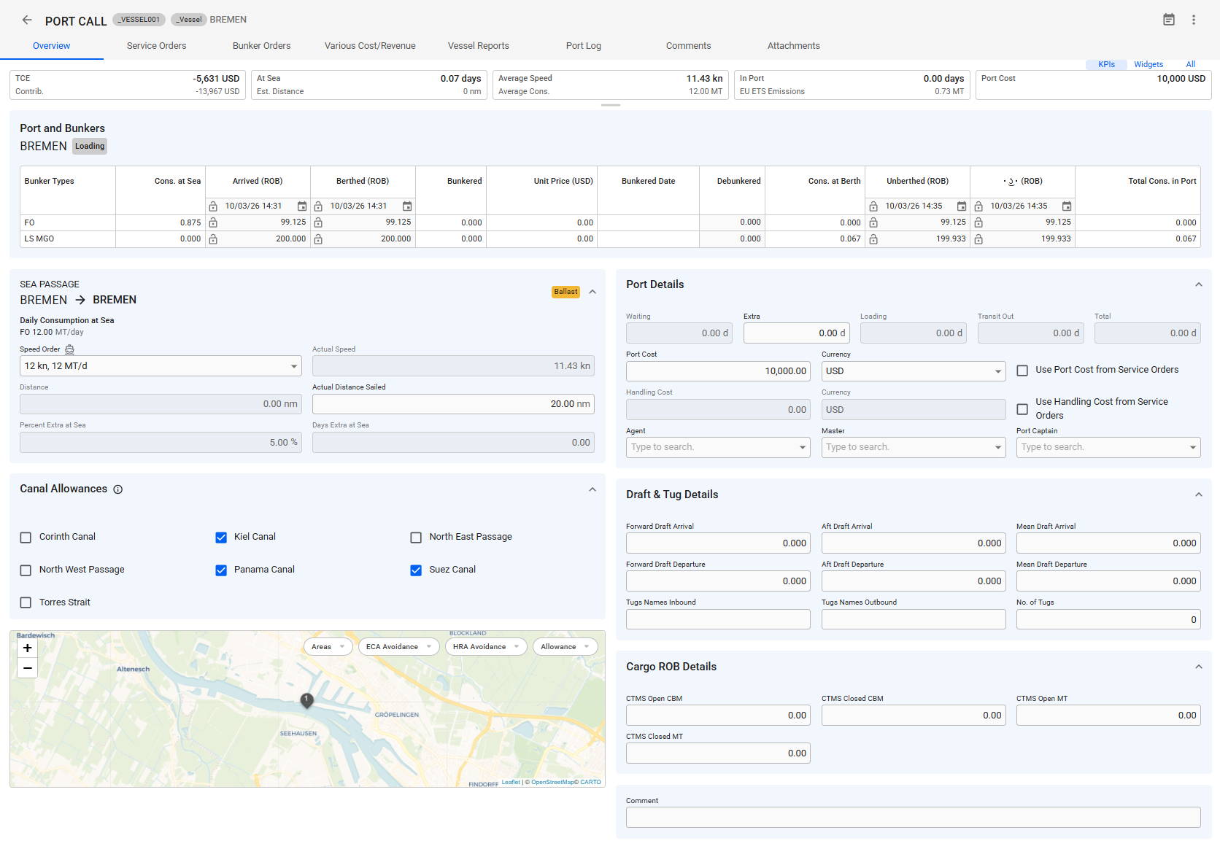Click the Comment input field
1220x849 pixels.
click(x=913, y=817)
